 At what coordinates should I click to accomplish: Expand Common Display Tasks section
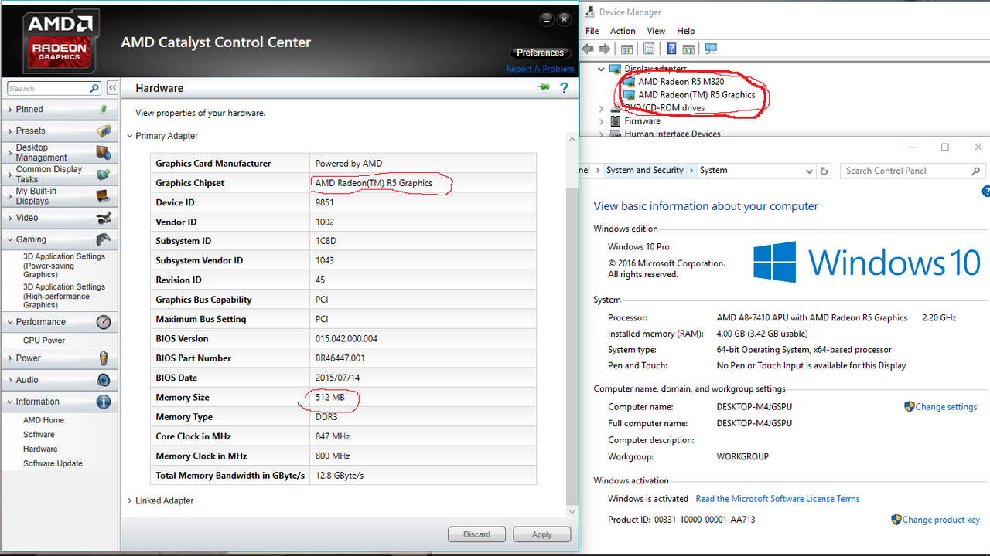pyautogui.click(x=10, y=174)
